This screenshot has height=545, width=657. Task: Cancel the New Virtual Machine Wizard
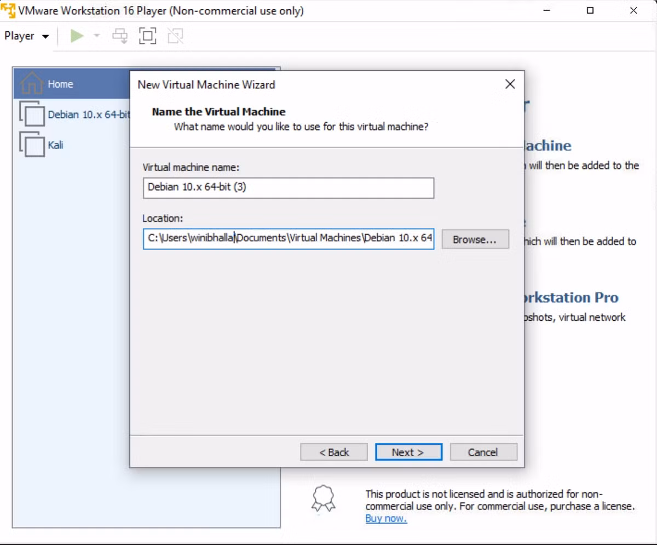coord(483,452)
